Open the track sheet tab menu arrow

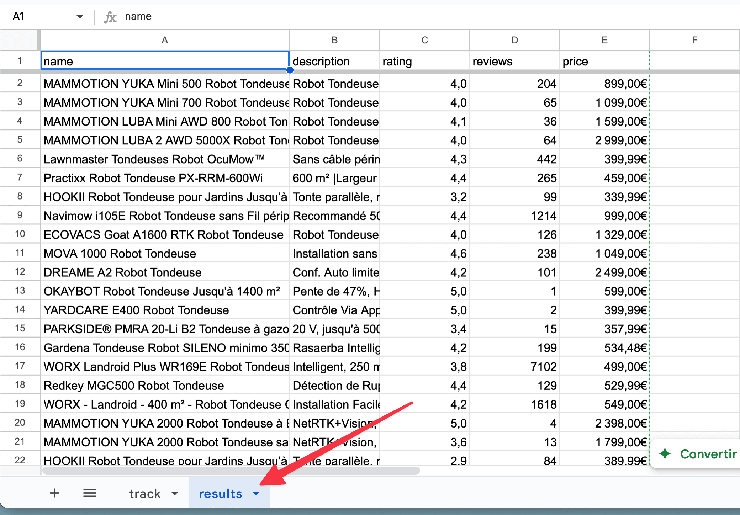click(x=175, y=494)
